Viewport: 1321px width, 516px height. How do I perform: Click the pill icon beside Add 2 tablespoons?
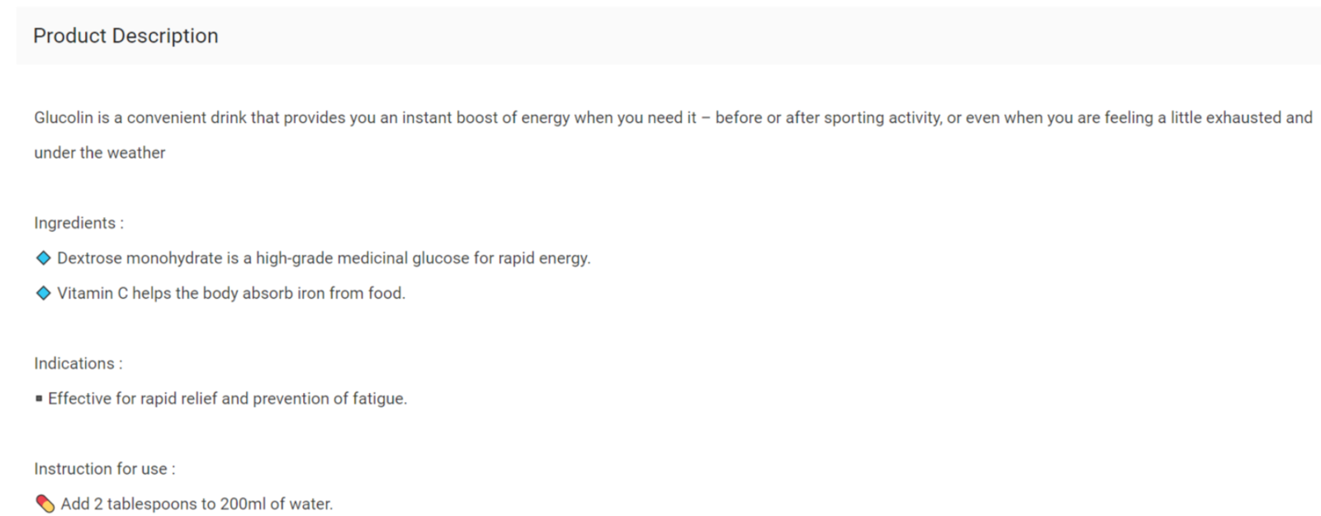pos(45,504)
